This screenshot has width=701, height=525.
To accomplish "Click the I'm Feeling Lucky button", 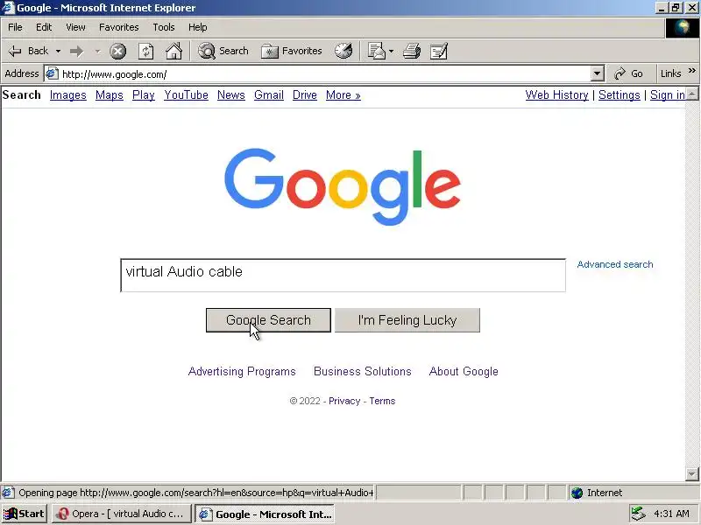I will click(407, 320).
